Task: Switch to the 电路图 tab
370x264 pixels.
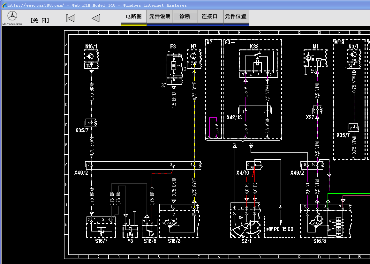Action: (134, 17)
